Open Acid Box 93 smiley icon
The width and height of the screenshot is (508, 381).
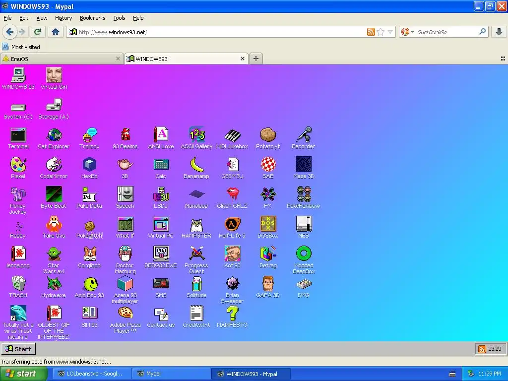[89, 287]
